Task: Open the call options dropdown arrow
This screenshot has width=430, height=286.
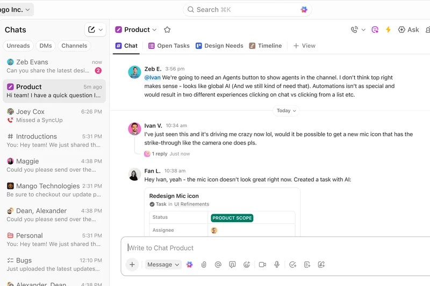Action: coord(363,30)
